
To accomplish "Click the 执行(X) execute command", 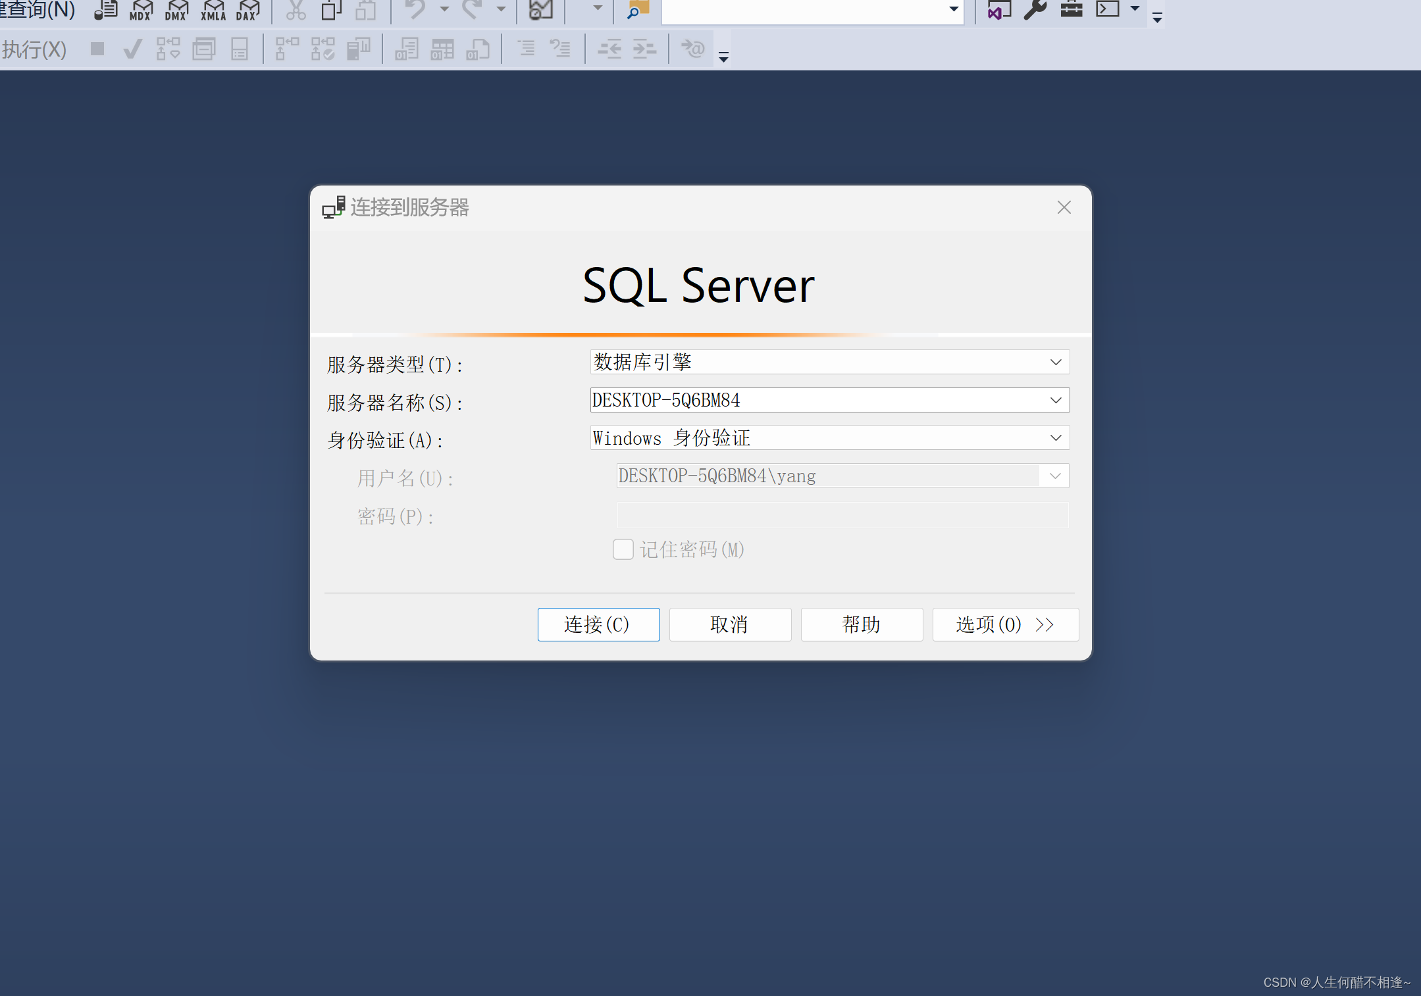I will click(34, 49).
